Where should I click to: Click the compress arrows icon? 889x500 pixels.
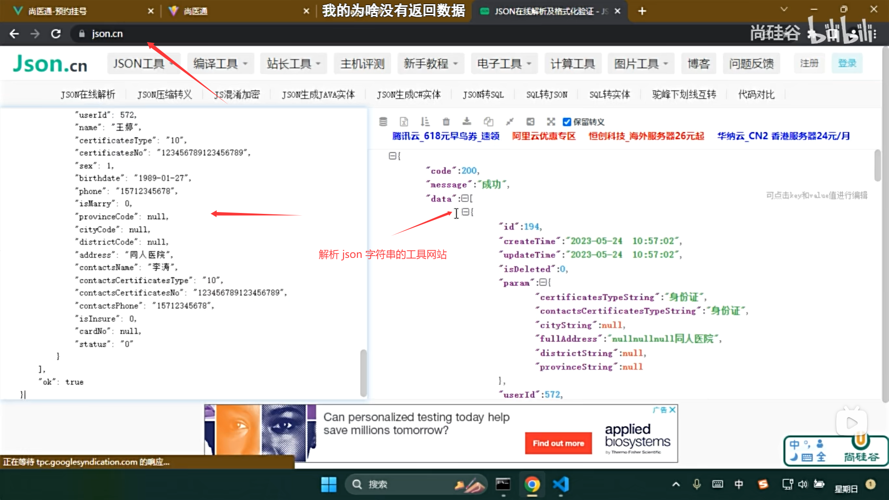[509, 122]
